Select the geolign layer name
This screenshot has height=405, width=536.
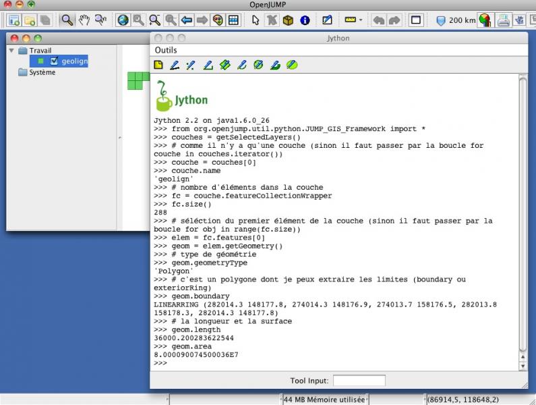click(74, 61)
